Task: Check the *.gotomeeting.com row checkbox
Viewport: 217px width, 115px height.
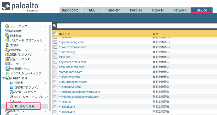Action: point(55,42)
